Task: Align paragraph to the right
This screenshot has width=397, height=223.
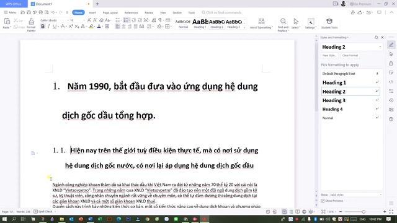Action: coord(130,26)
